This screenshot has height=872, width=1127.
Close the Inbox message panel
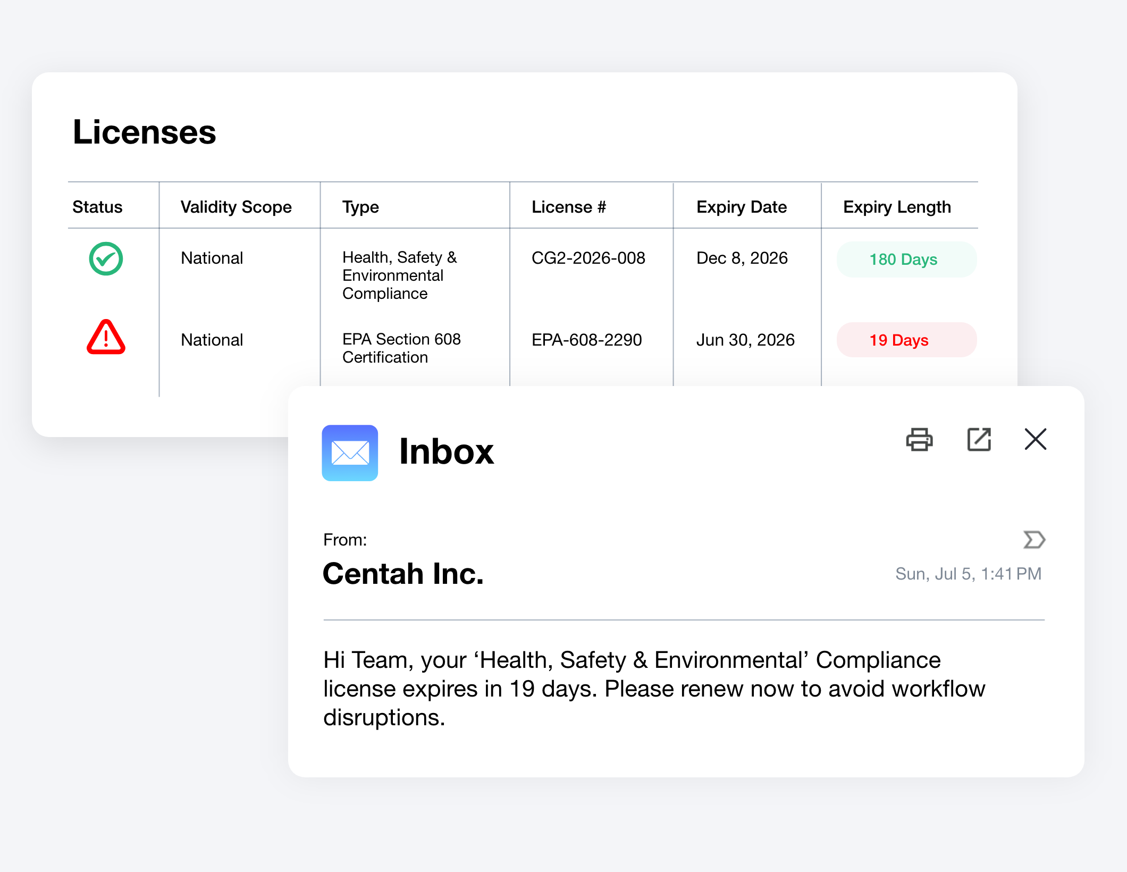tap(1035, 439)
